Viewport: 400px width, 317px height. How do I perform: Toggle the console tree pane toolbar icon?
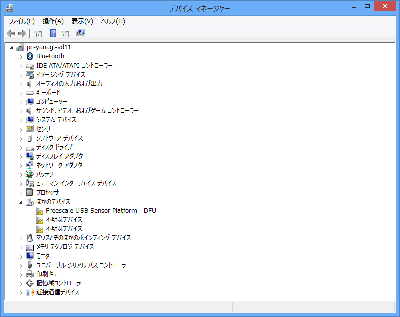click(38, 33)
